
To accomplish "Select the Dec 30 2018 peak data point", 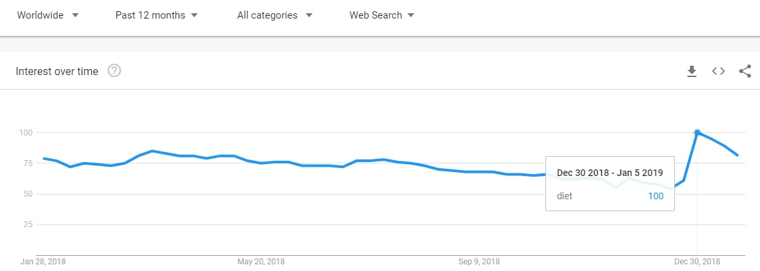I will coord(697,132).
